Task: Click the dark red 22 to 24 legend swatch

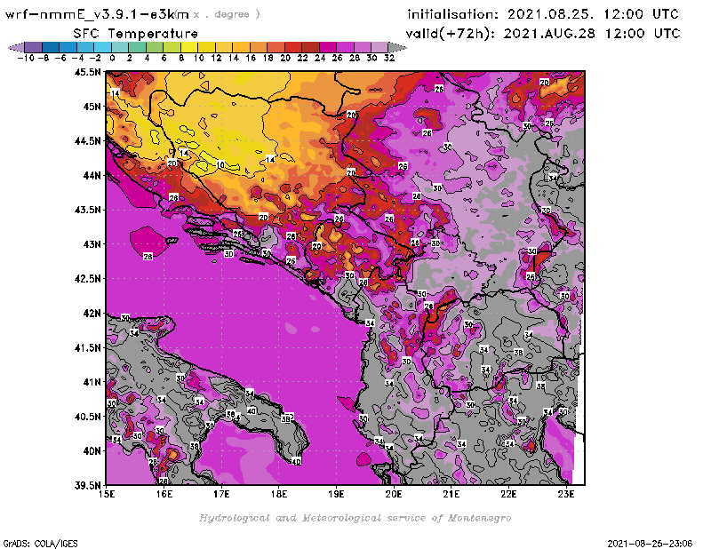Action: tap(310, 47)
